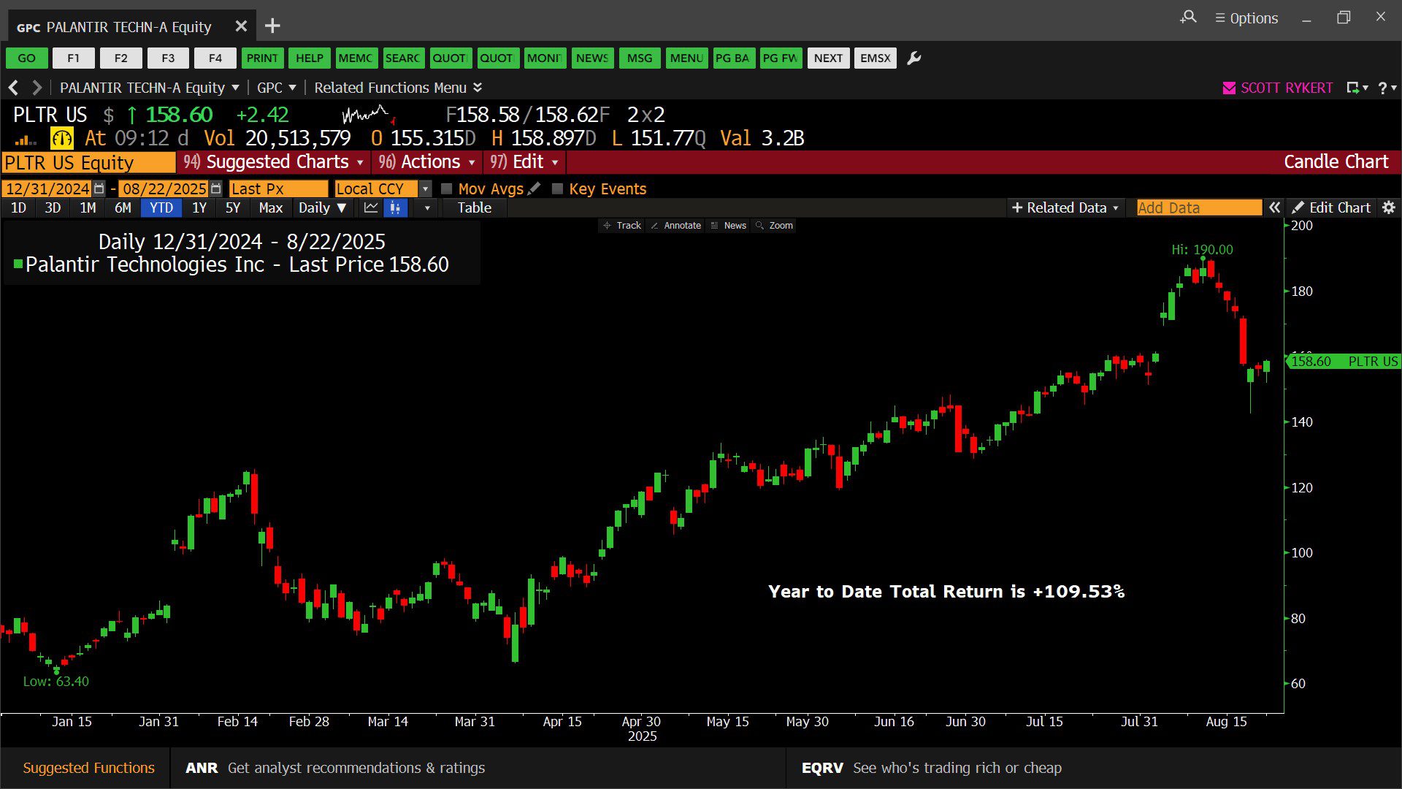The width and height of the screenshot is (1402, 789).
Task: Select the Annotate tool
Action: pyautogui.click(x=675, y=226)
